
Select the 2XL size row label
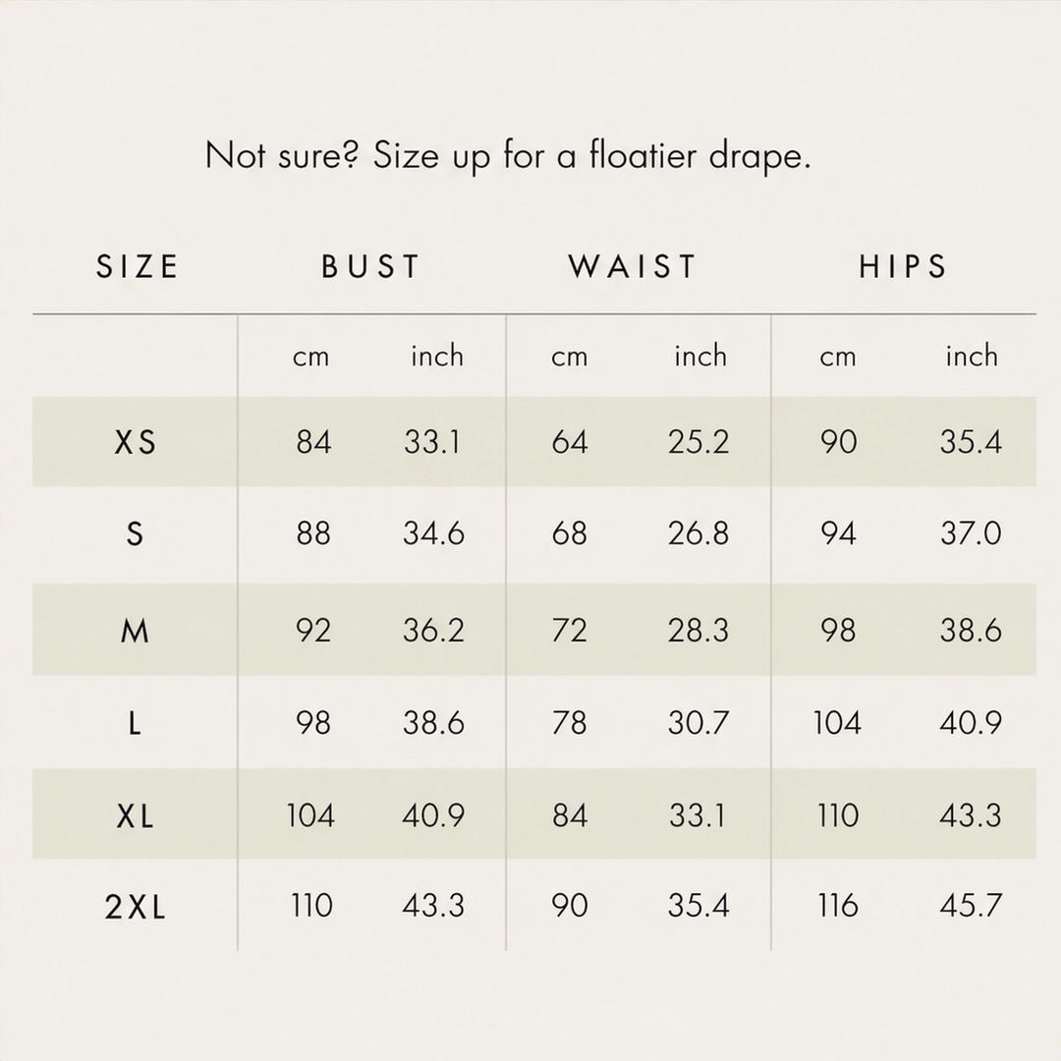[136, 907]
